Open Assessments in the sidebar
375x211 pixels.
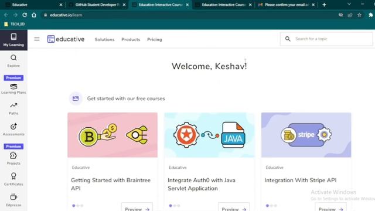click(13, 130)
